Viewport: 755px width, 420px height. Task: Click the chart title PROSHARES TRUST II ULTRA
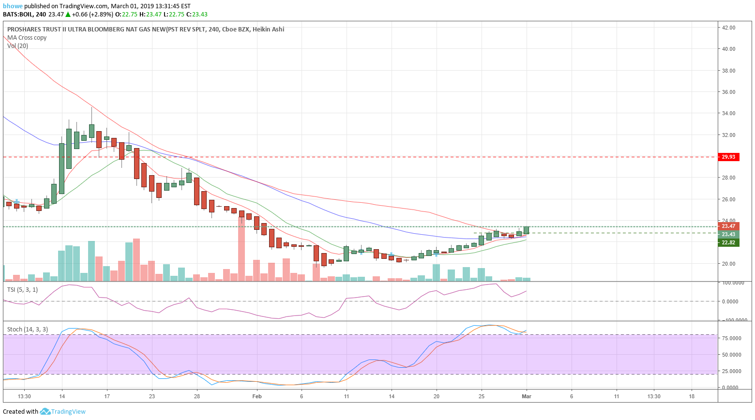coord(146,30)
